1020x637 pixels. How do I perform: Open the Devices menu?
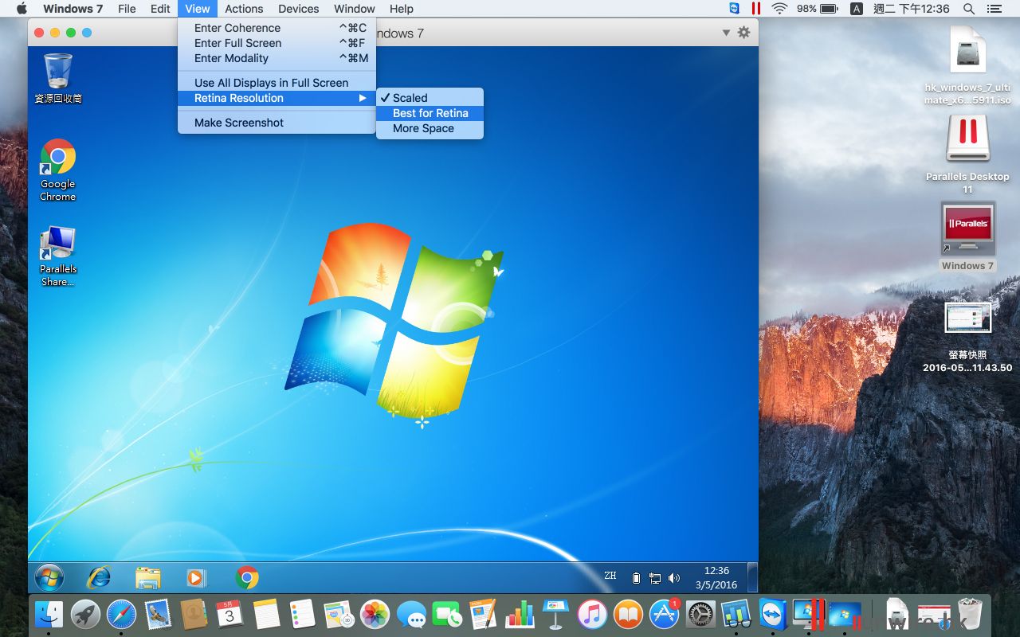299,9
